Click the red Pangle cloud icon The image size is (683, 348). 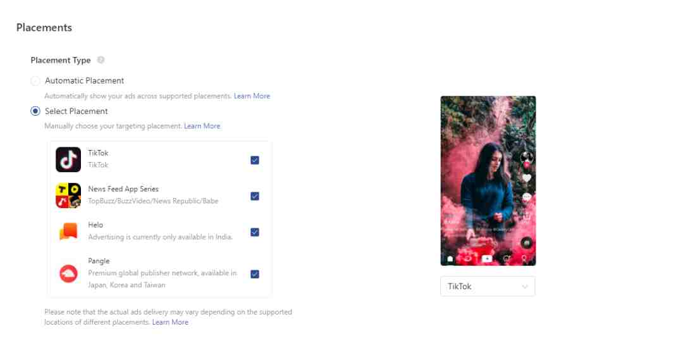click(x=68, y=273)
